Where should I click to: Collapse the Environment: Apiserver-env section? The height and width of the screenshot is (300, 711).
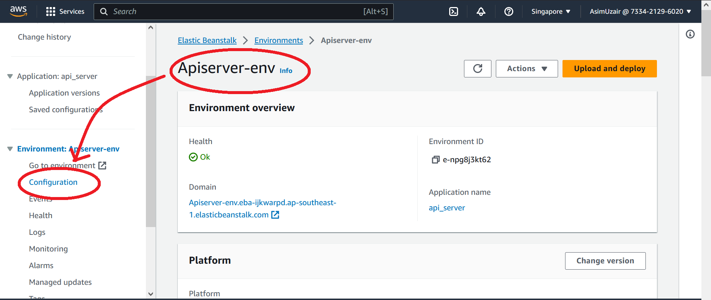[10, 149]
